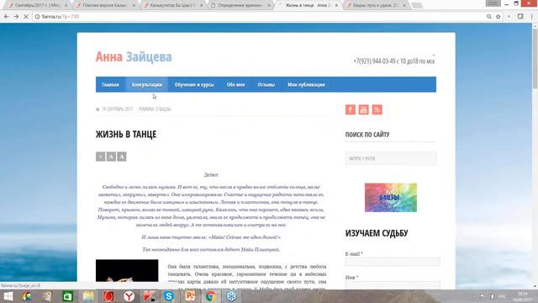Open the Windows Start menu
538x303 pixels.
click(x=8, y=296)
